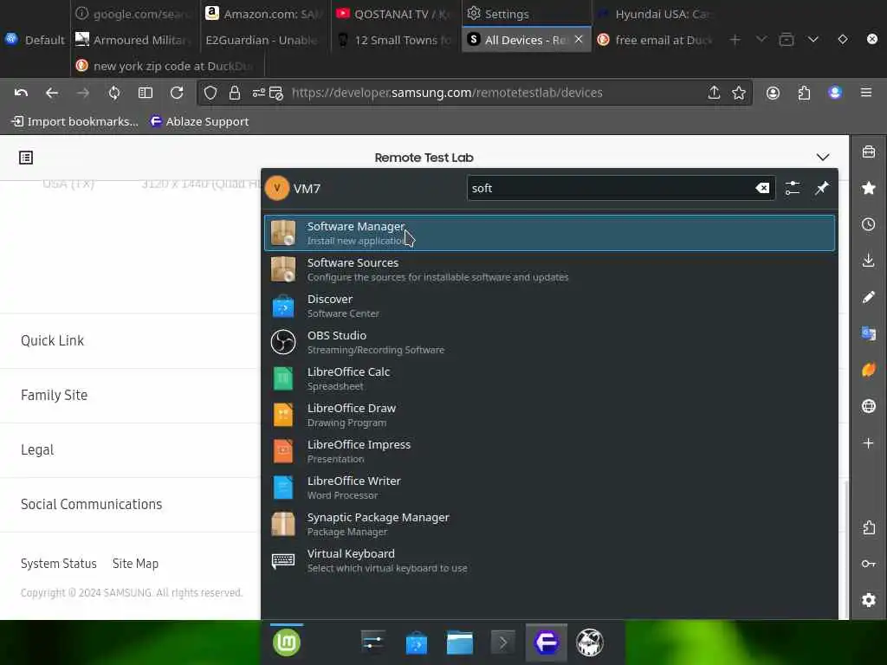Open a new tab with plus
The width and height of the screenshot is (887, 665).
coord(735,40)
